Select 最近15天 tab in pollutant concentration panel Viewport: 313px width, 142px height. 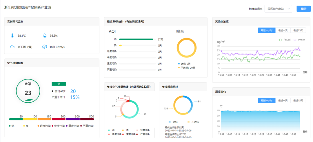click(298, 30)
